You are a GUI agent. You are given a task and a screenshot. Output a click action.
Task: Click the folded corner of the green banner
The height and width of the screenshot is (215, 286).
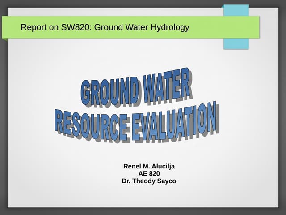pos(5,39)
